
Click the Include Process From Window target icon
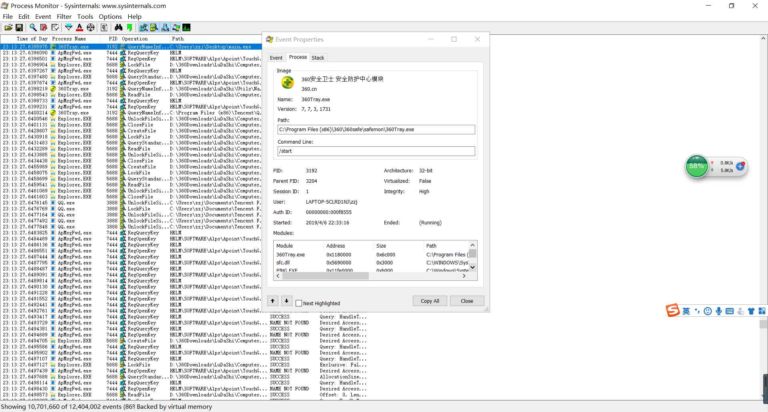[91, 27]
